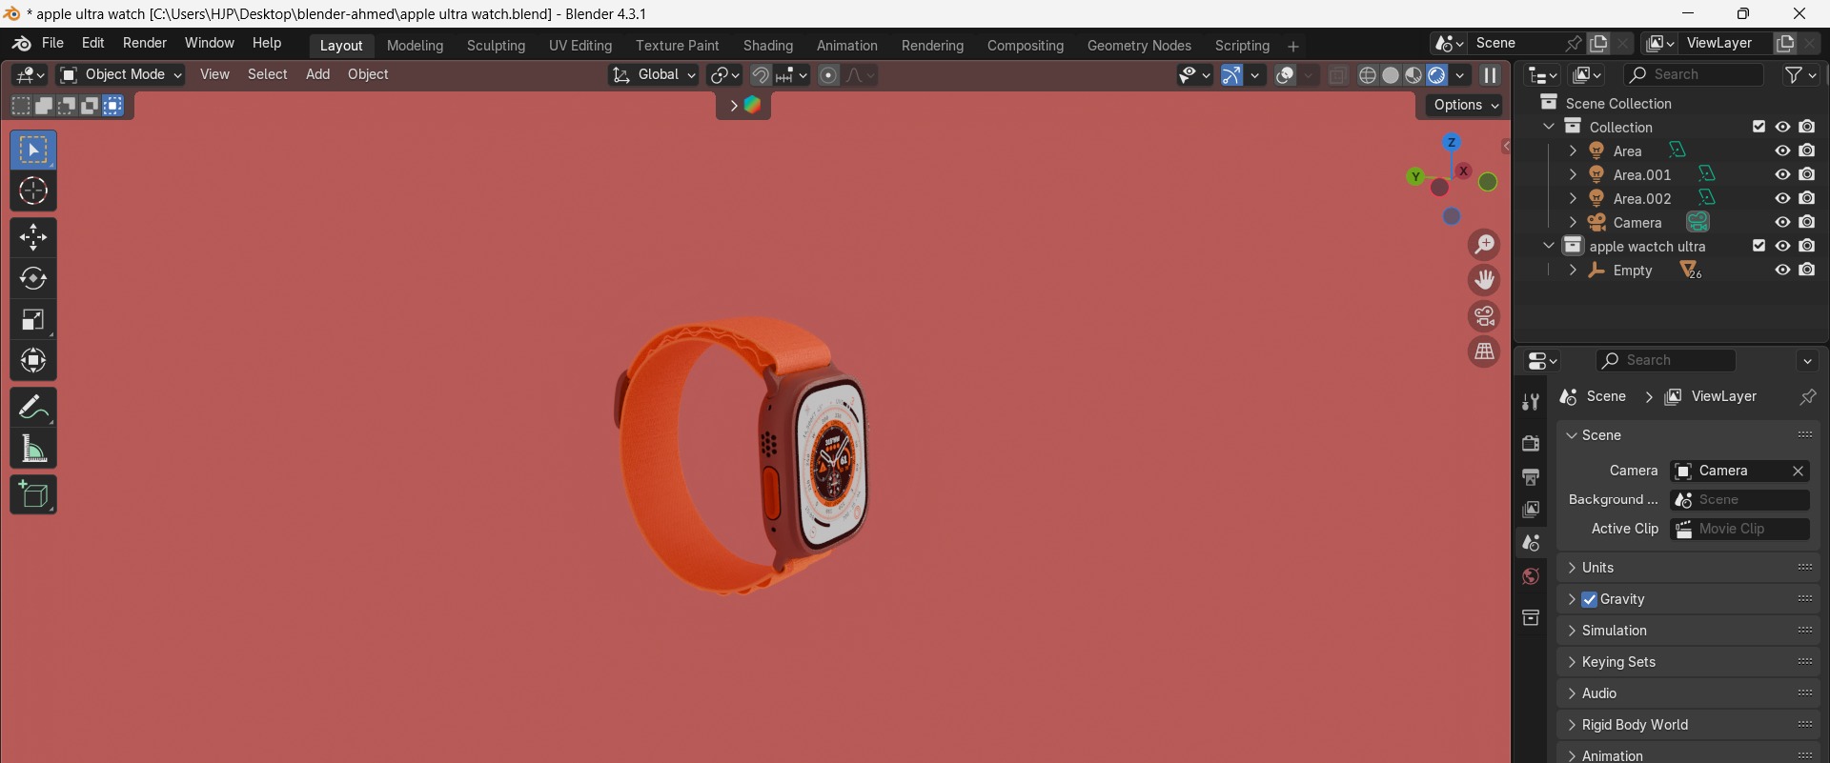Open the View Layer properties tab
The width and height of the screenshot is (1830, 763).
coord(1531,510)
